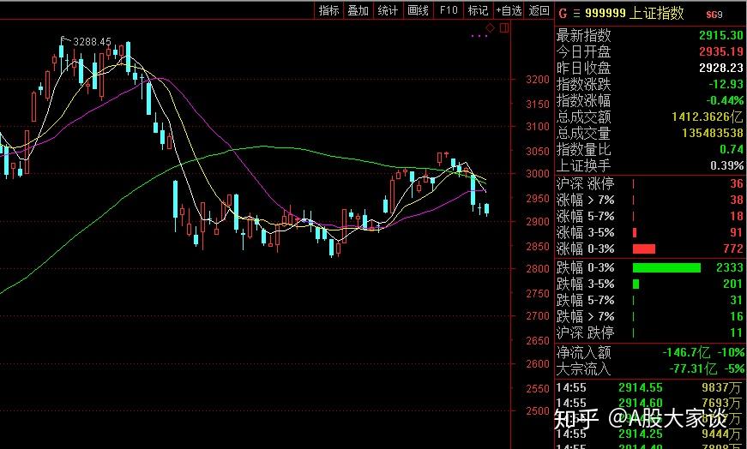Toggle the side panel square icon
Image resolution: width=747 pixels, height=449 pixels.
[x=504, y=28]
